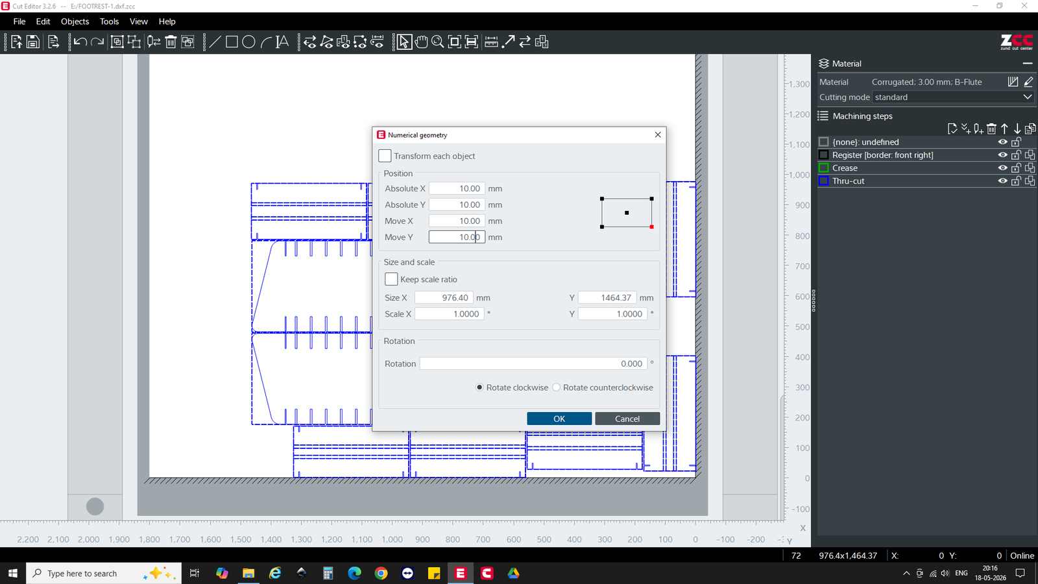Click the Crease green color swatch
This screenshot has height=584, width=1038.
pyautogui.click(x=824, y=168)
